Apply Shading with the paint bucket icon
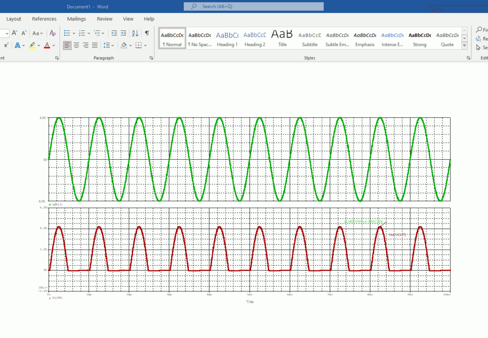Viewport: 488px width, 338px height. pyautogui.click(x=124, y=45)
